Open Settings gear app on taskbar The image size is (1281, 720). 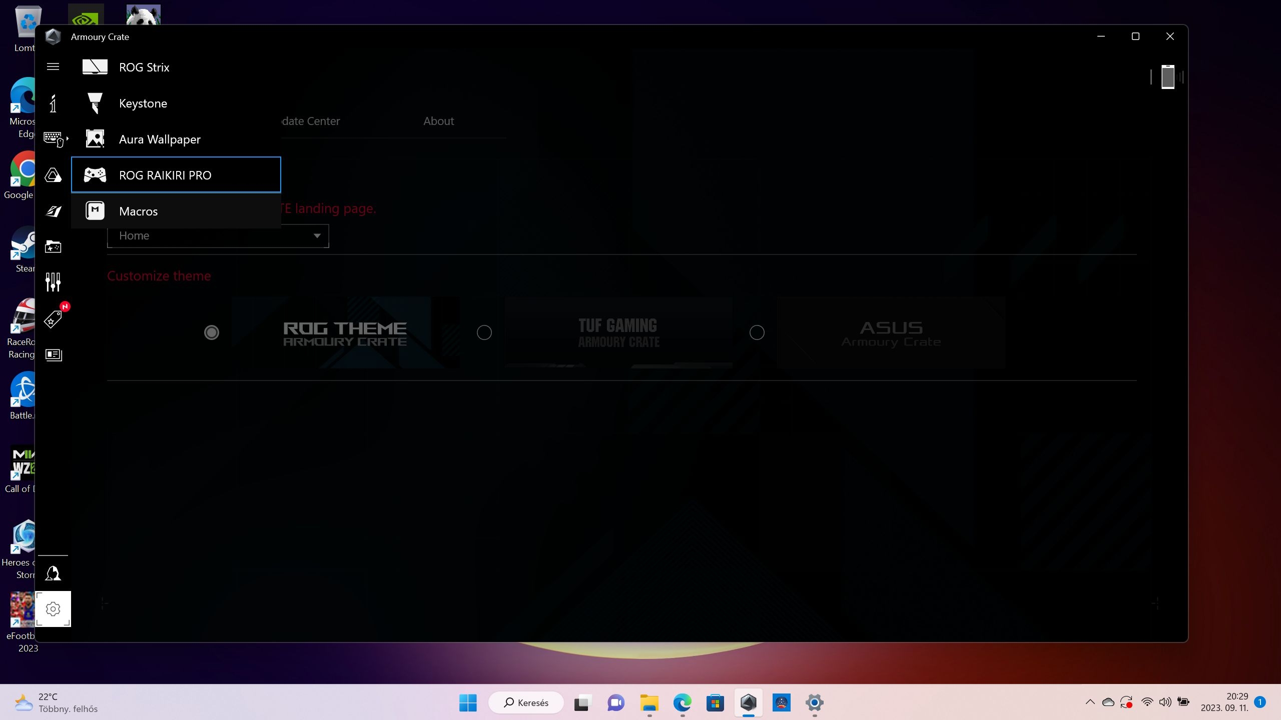click(x=815, y=702)
